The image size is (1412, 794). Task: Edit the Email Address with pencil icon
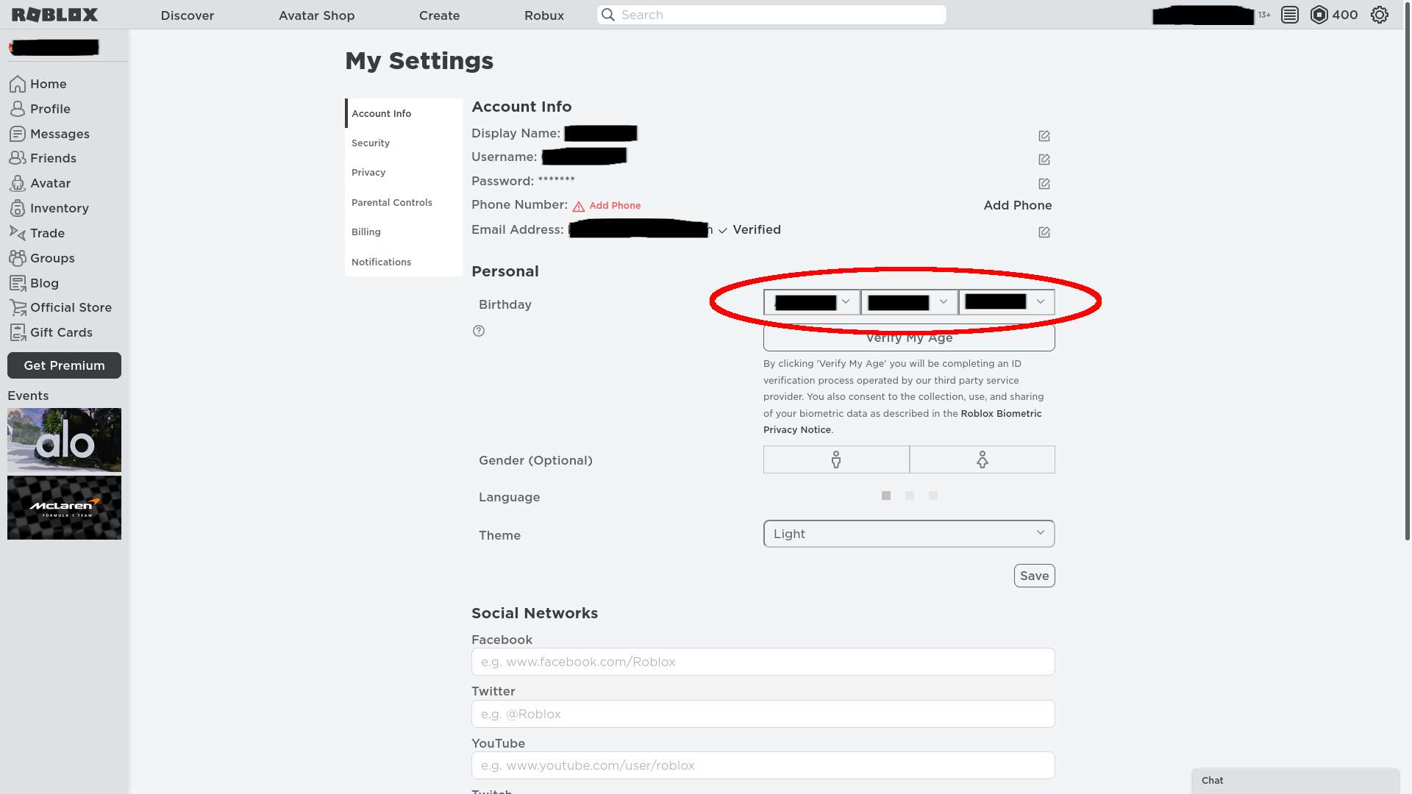(1044, 232)
